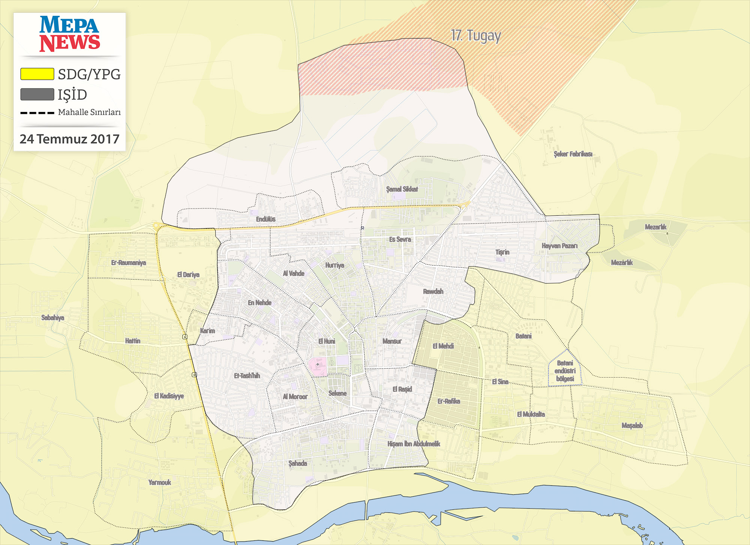Click the Şamal Sikkat district label
Image resolution: width=750 pixels, height=545 pixels.
(x=402, y=189)
